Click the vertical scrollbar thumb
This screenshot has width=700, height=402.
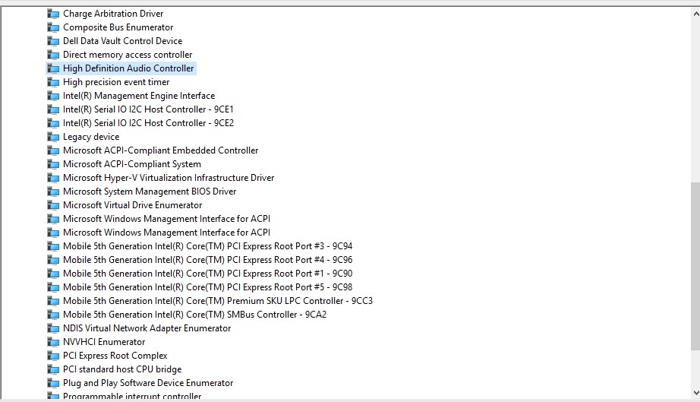tap(695, 266)
